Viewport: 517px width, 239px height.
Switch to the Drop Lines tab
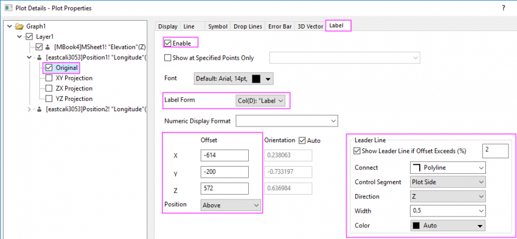[x=248, y=27]
